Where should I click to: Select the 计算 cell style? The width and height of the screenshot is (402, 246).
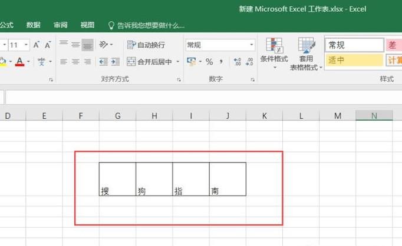(x=394, y=61)
